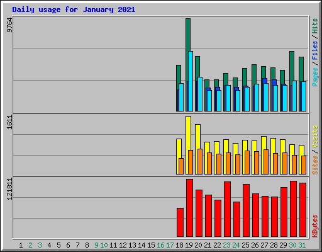Click the 1611 axis value
This screenshot has width=322, height=252.
[x=9, y=122]
